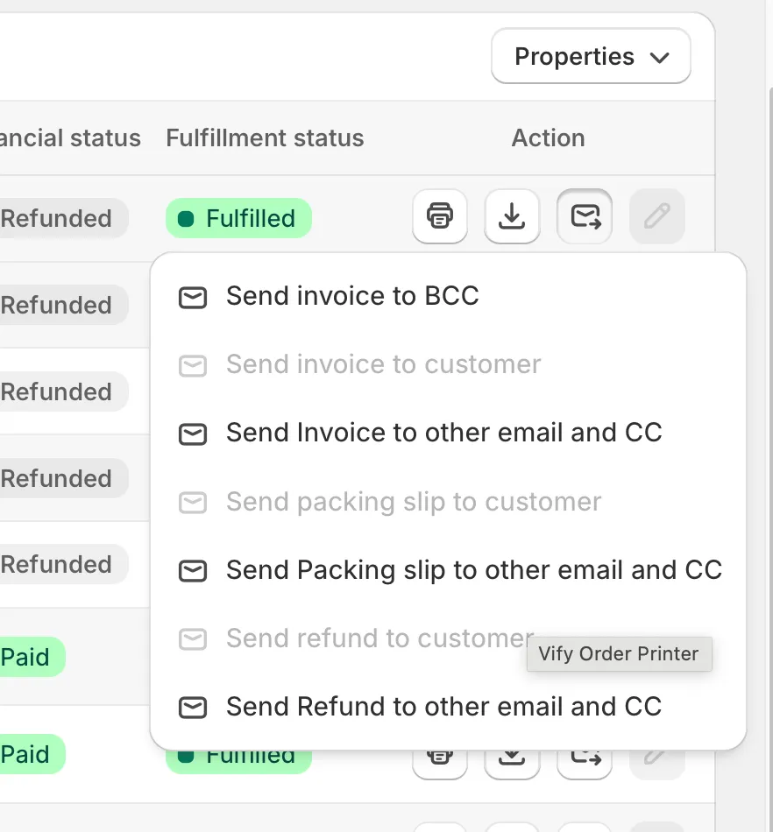The image size is (773, 832).
Task: Open the Properties dropdown
Action: click(x=591, y=56)
